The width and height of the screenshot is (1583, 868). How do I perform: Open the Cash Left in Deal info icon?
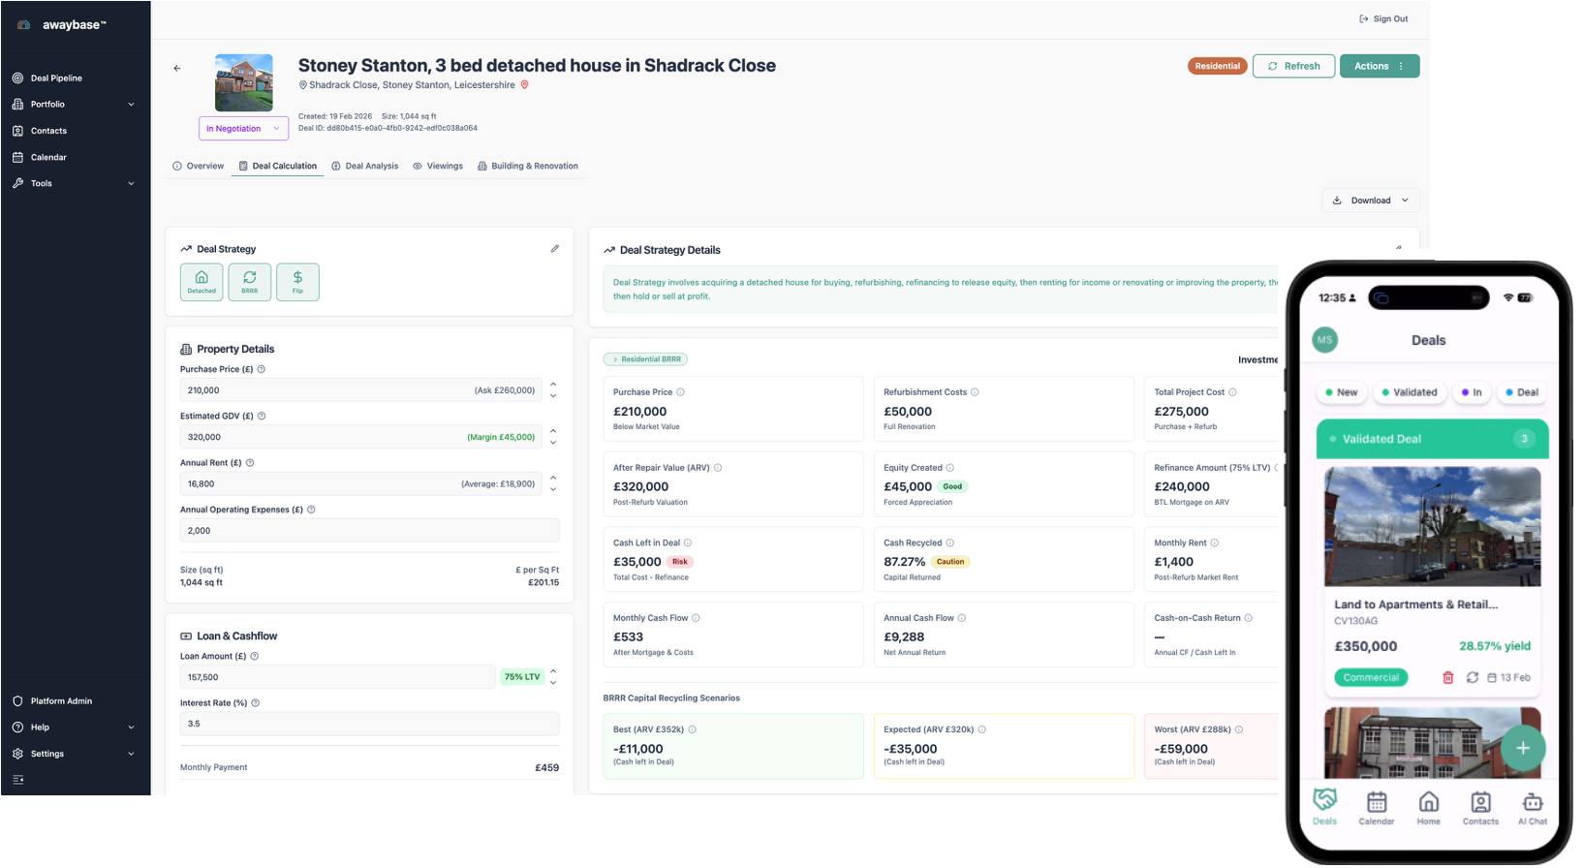click(x=688, y=543)
